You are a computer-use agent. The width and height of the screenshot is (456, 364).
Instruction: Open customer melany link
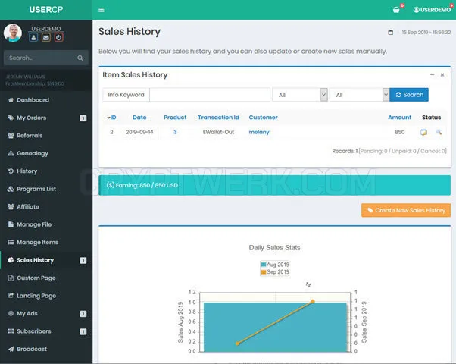pos(259,132)
